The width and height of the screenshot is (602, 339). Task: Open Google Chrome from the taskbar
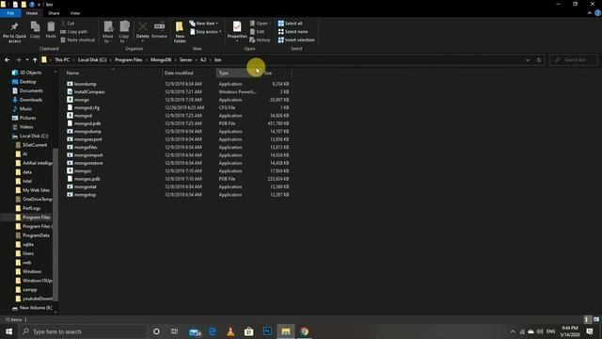[x=305, y=331]
